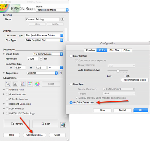Open the Film Type dropdown
This screenshot has width=150, height=141.
coord(44,40)
